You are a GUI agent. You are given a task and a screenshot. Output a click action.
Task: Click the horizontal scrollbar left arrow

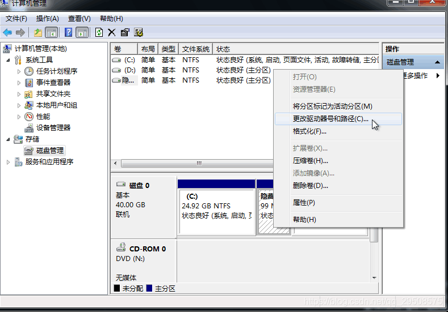[115, 163]
